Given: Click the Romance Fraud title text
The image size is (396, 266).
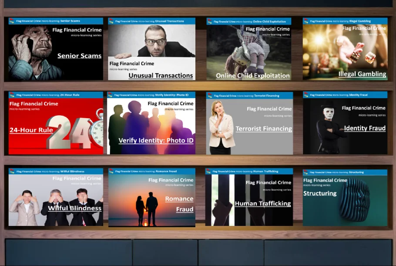Looking at the screenshot, I should [179, 204].
